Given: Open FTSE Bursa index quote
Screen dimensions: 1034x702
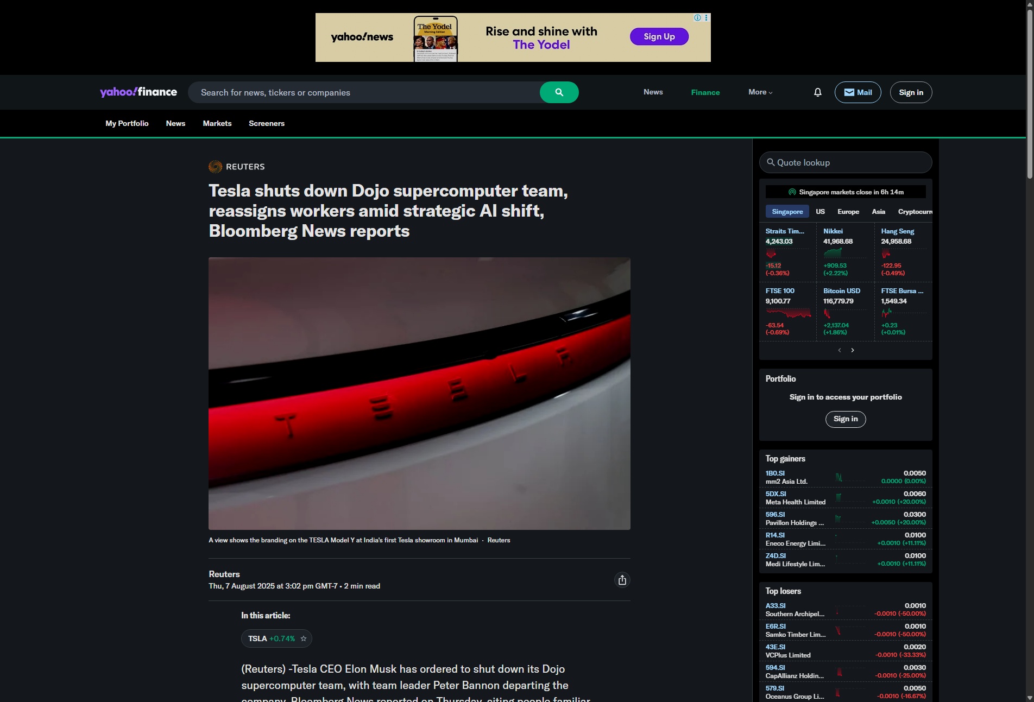Looking at the screenshot, I should click(x=902, y=291).
